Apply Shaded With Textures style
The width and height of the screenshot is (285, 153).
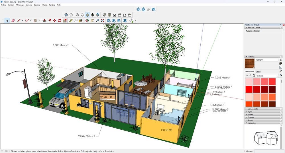click(x=93, y=15)
